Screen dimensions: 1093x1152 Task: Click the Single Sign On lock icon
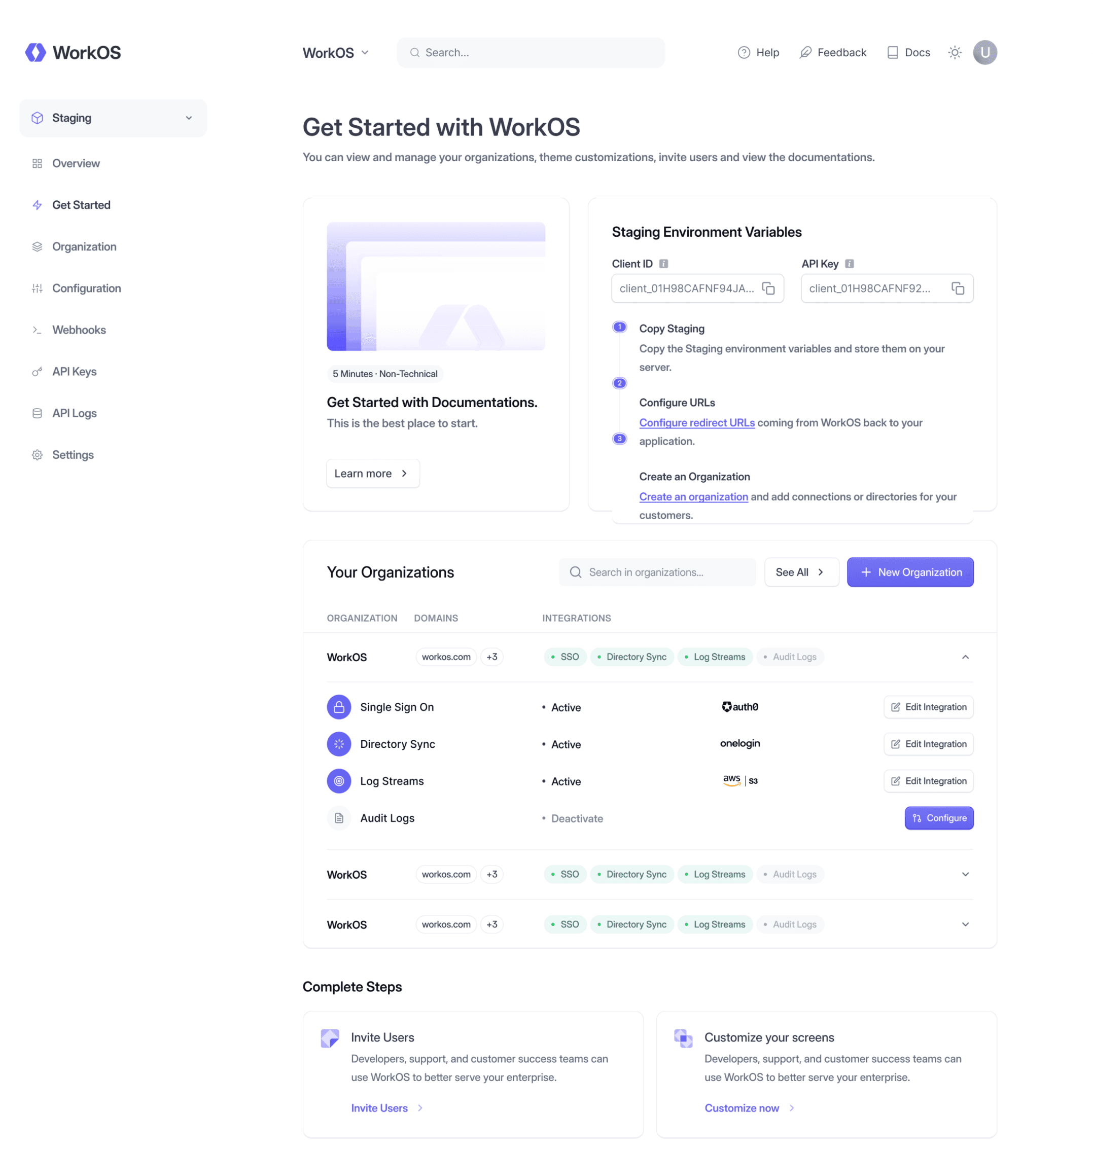click(338, 707)
